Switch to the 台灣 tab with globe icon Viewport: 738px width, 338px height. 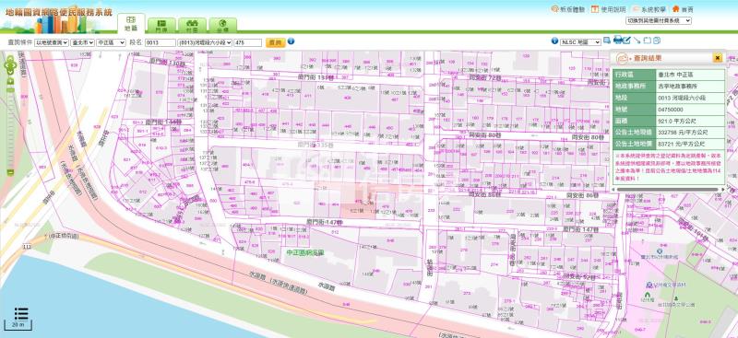pyautogui.click(x=222, y=25)
